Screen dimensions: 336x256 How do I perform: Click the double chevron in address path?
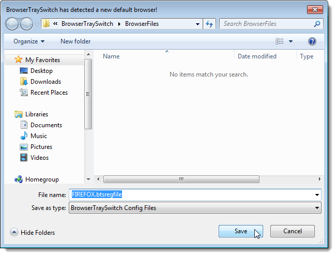click(55, 24)
